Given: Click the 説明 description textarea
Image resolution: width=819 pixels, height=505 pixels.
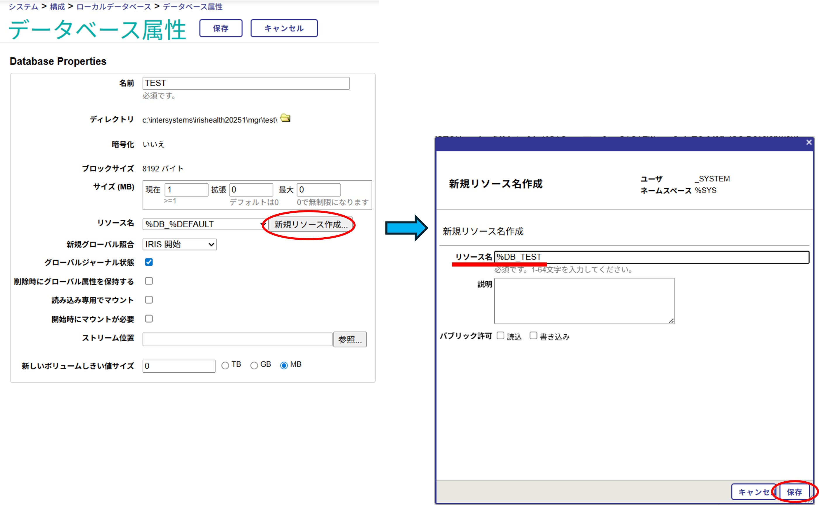Looking at the screenshot, I should (x=584, y=301).
